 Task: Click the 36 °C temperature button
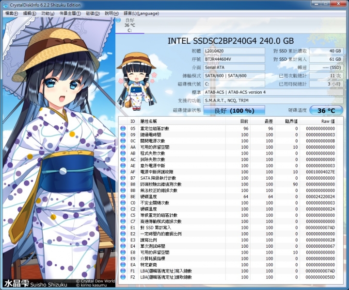tap(326, 110)
